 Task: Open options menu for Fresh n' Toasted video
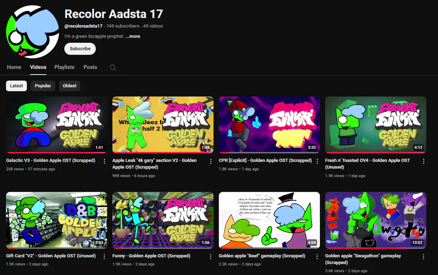tap(423, 161)
